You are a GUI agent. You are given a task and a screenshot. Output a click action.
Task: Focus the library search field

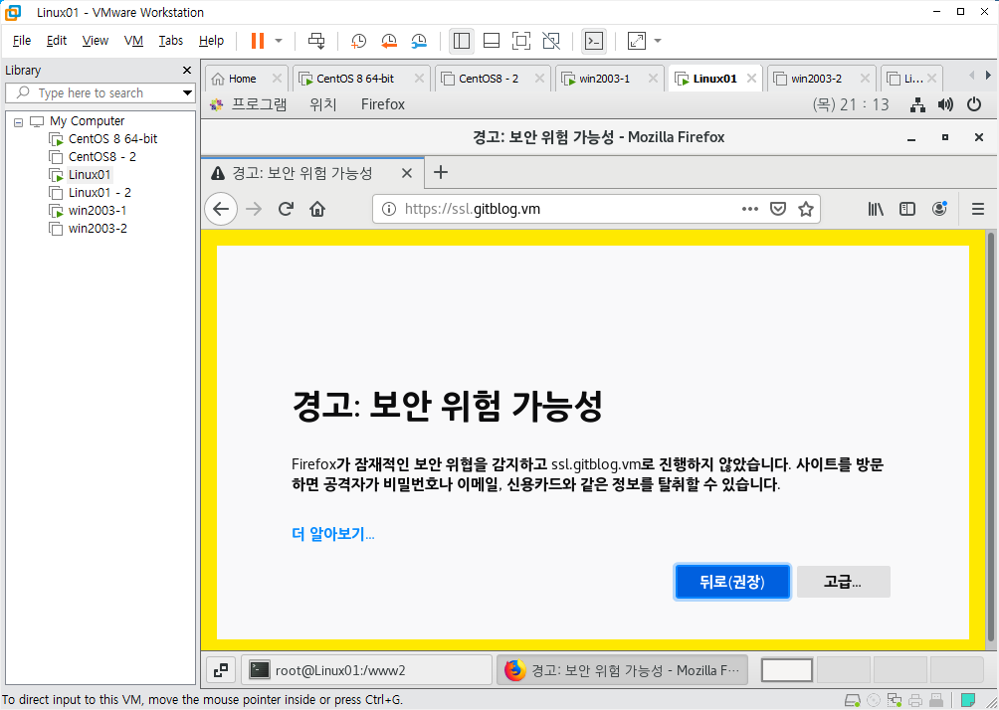coord(100,92)
